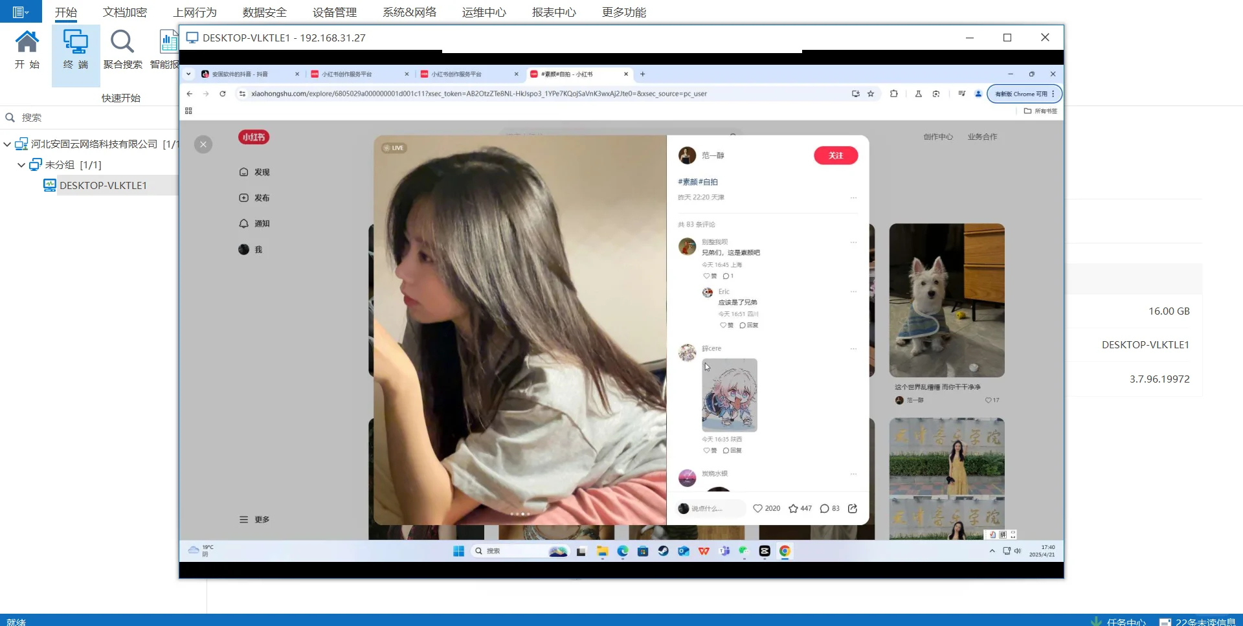The width and height of the screenshot is (1243, 626).
Task: Open more options on 范一醇's post
Action: 854,197
